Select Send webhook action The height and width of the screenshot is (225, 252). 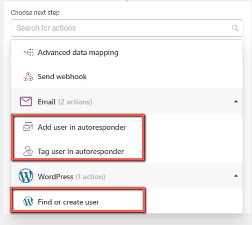(x=127, y=76)
